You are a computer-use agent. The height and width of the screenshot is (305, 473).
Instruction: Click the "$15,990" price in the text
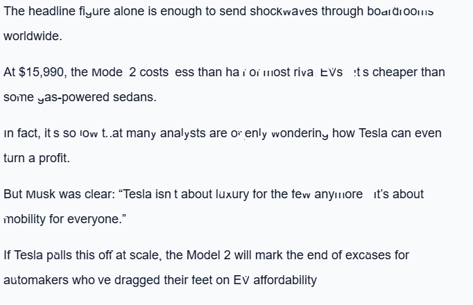click(42, 72)
